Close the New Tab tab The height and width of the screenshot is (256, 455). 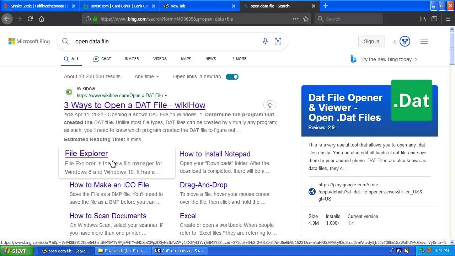coord(234,6)
